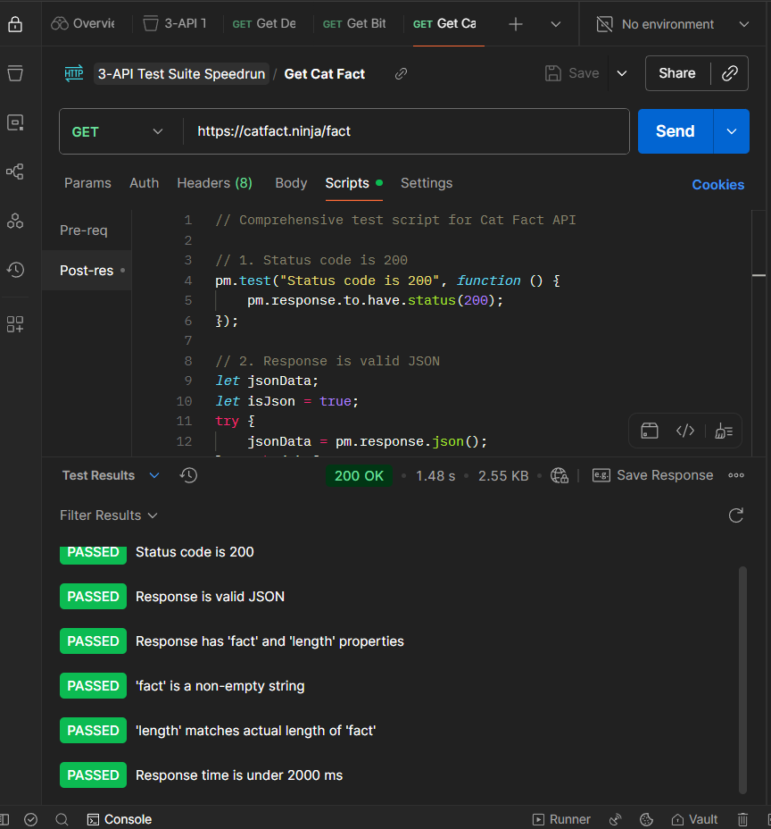Image resolution: width=771 pixels, height=829 pixels.
Task: Open the Flows sidebar icon
Action: (x=15, y=172)
